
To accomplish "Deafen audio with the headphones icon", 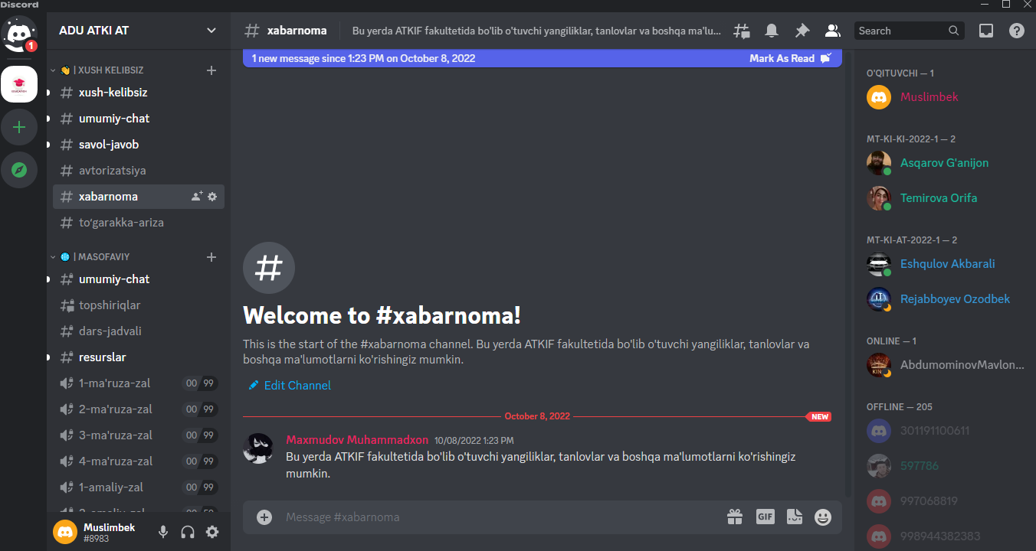I will [x=188, y=532].
